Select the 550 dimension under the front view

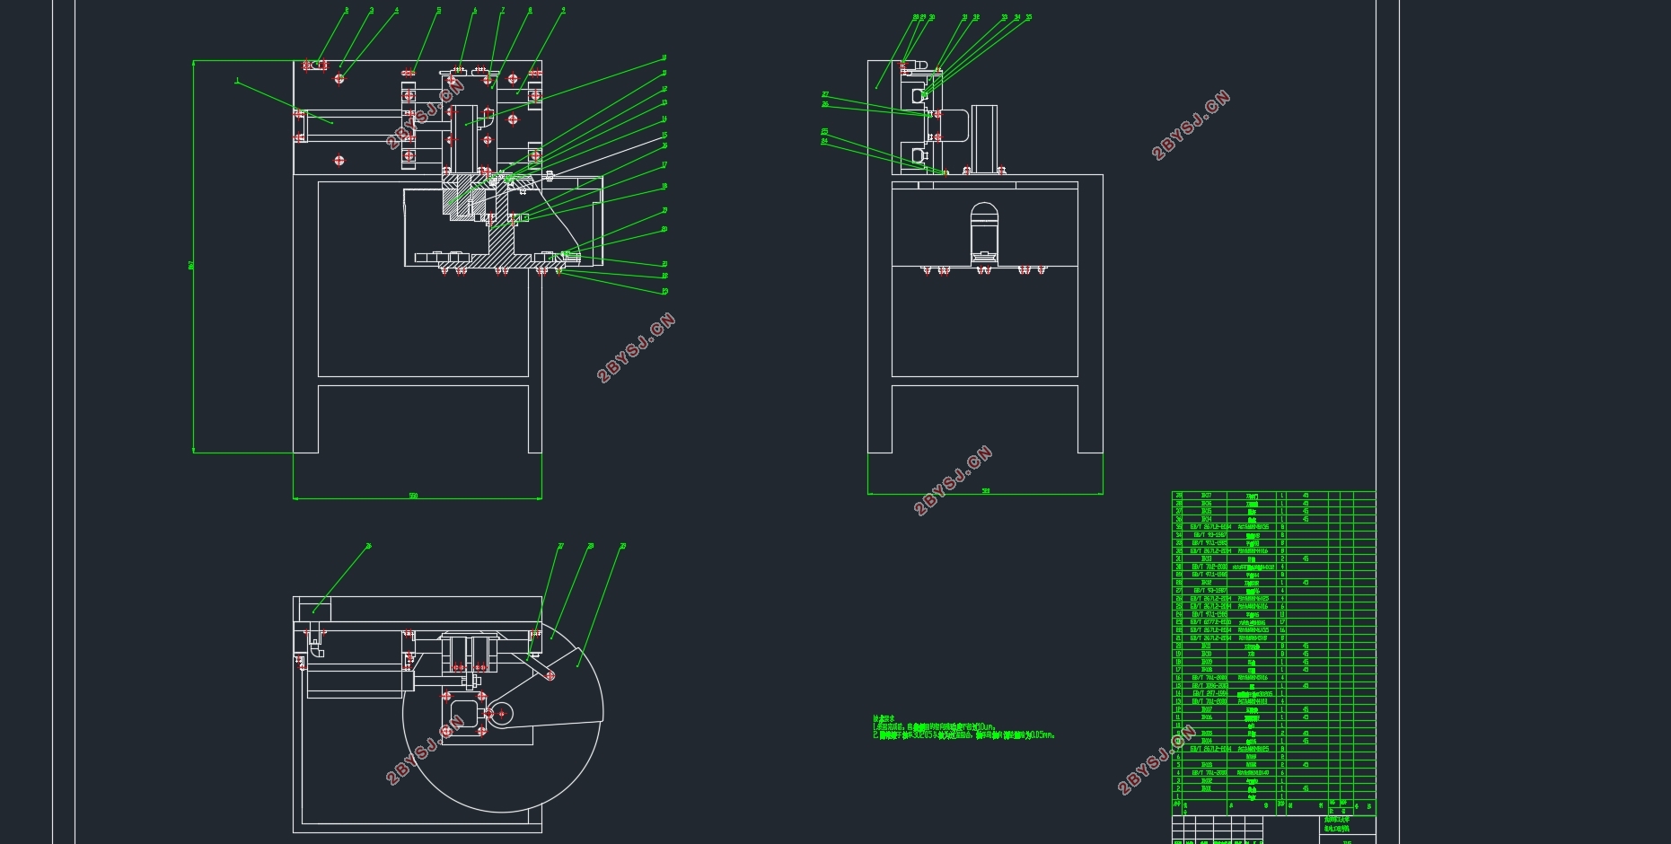[x=413, y=496]
